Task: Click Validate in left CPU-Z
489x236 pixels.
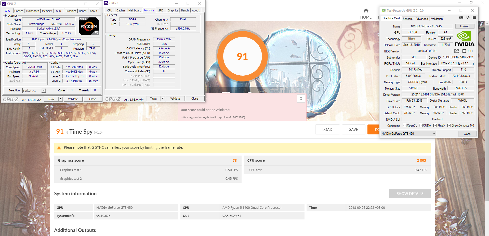Action: (x=73, y=99)
